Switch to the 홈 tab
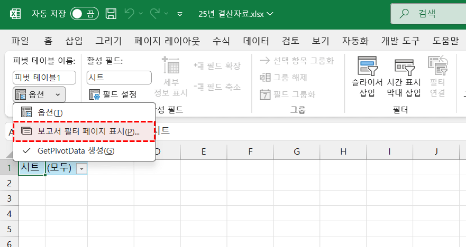The image size is (466, 247). click(48, 41)
